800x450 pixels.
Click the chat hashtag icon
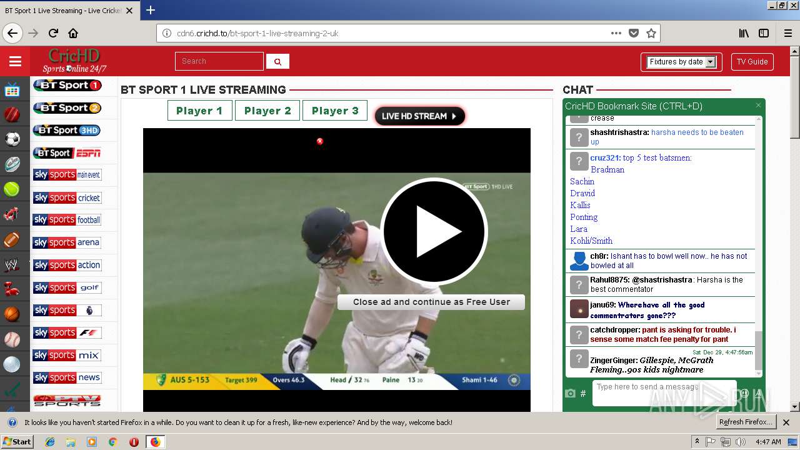[x=583, y=394]
